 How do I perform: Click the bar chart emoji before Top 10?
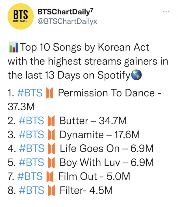pyautogui.click(x=14, y=47)
